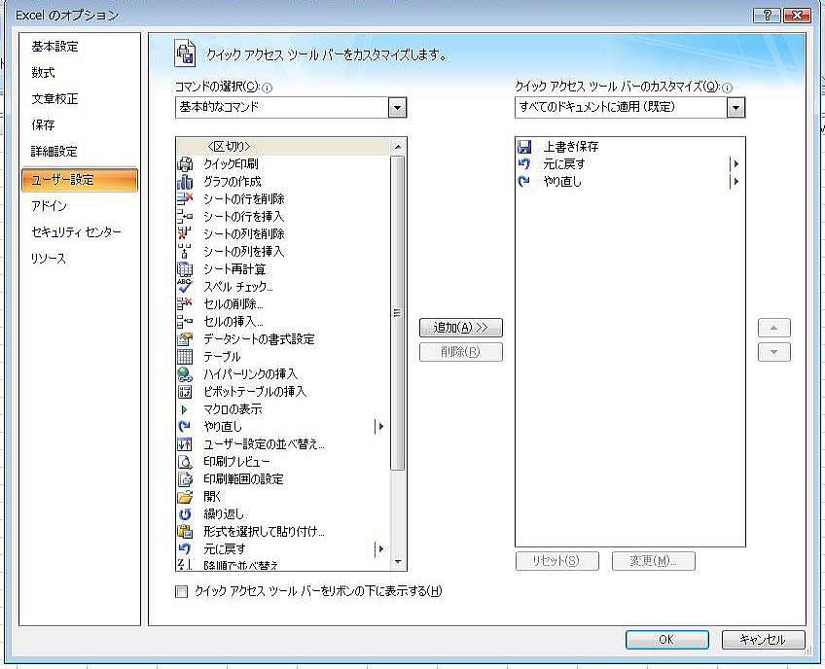This screenshot has width=825, height=669.
Task: Click the icon beside シートの列を削除
Action: [185, 234]
